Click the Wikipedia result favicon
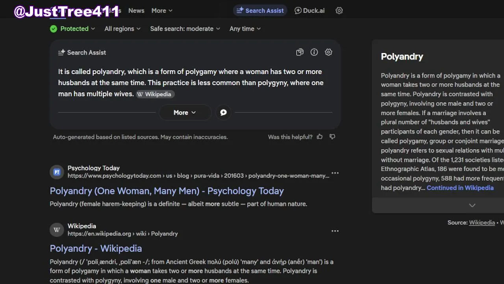504x284 pixels. tap(57, 230)
